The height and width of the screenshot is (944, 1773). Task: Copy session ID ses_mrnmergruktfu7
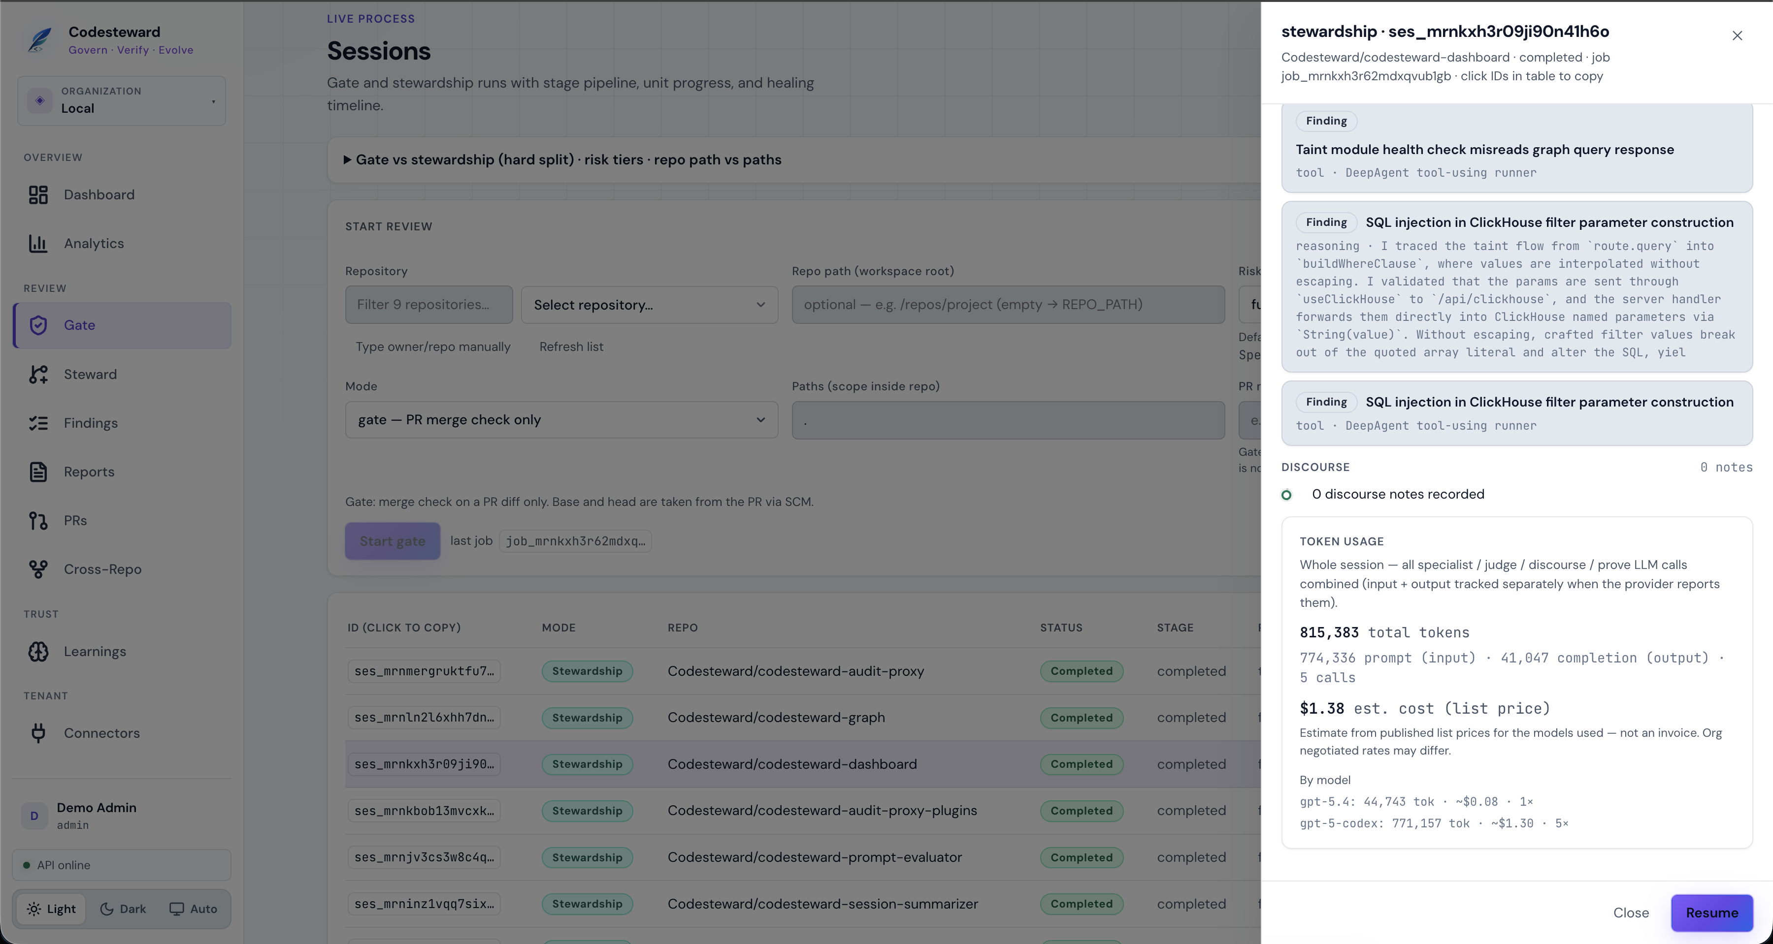[x=424, y=671]
